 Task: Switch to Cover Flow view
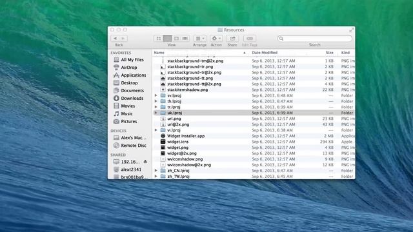(185, 39)
